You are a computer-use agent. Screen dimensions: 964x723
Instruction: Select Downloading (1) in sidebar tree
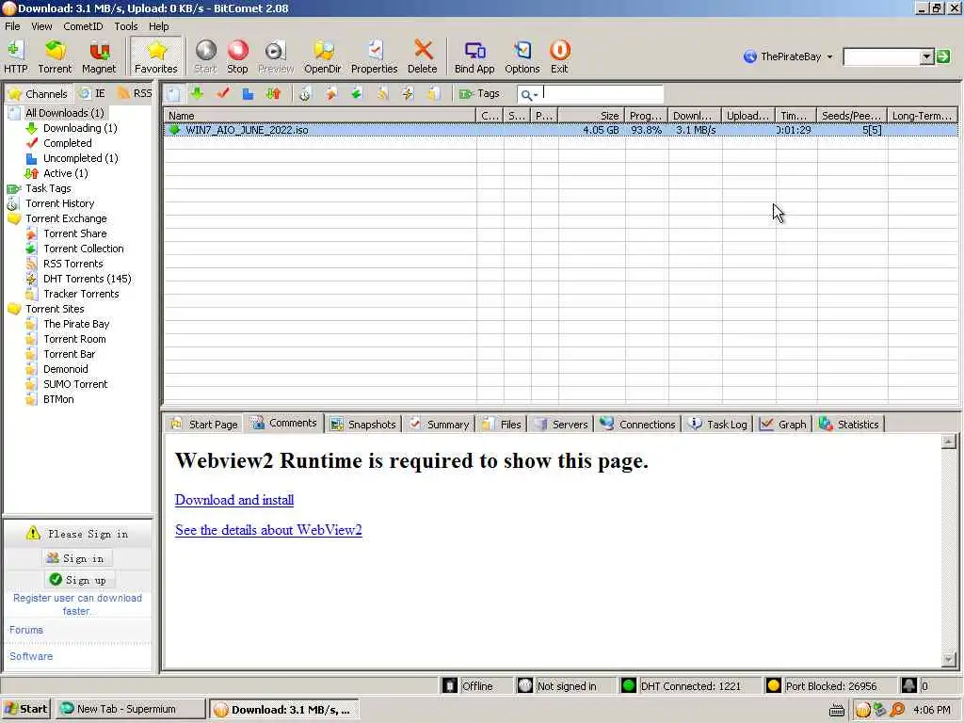pyautogui.click(x=80, y=128)
